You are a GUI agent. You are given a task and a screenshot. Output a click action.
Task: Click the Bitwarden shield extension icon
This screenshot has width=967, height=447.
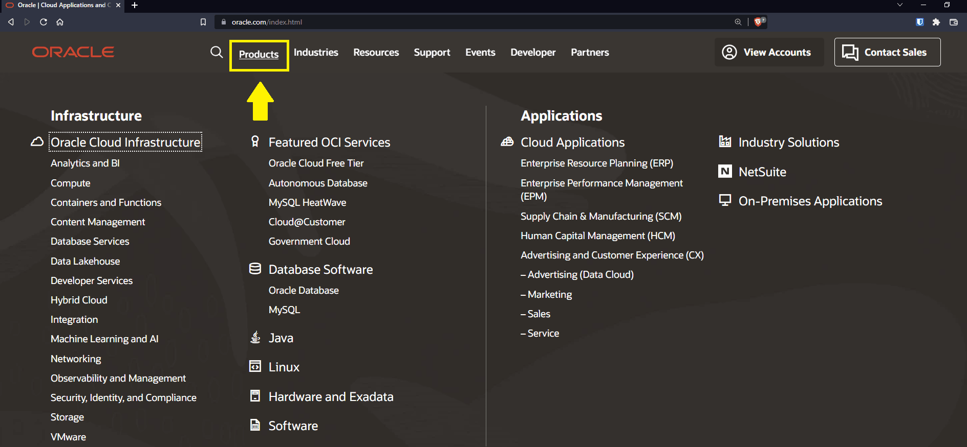click(x=920, y=22)
